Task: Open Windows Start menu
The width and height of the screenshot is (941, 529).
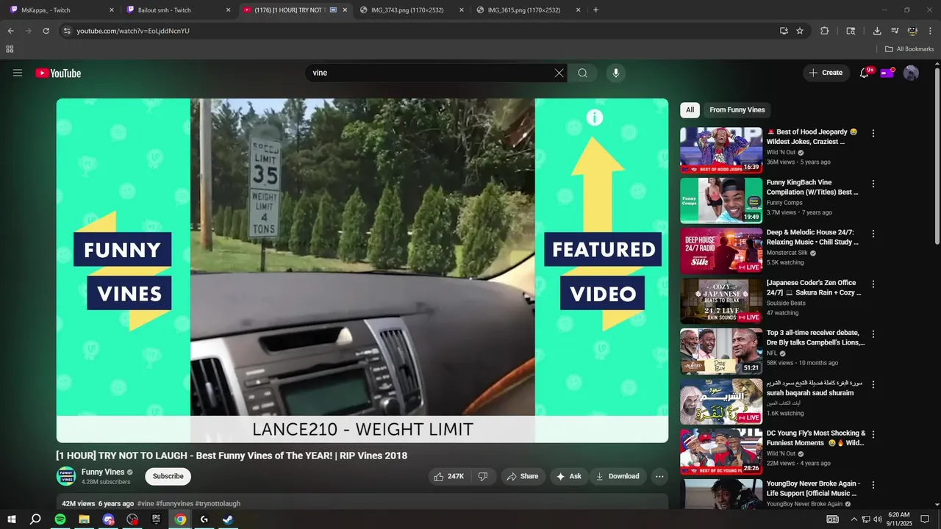Action: pos(12,519)
